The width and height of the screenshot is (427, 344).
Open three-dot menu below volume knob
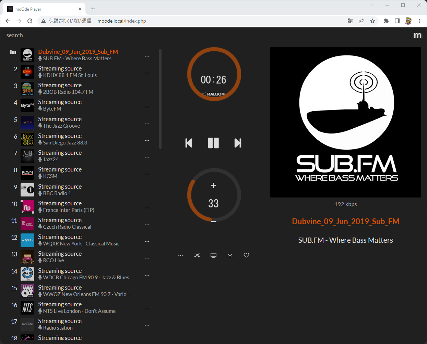[x=180, y=255]
